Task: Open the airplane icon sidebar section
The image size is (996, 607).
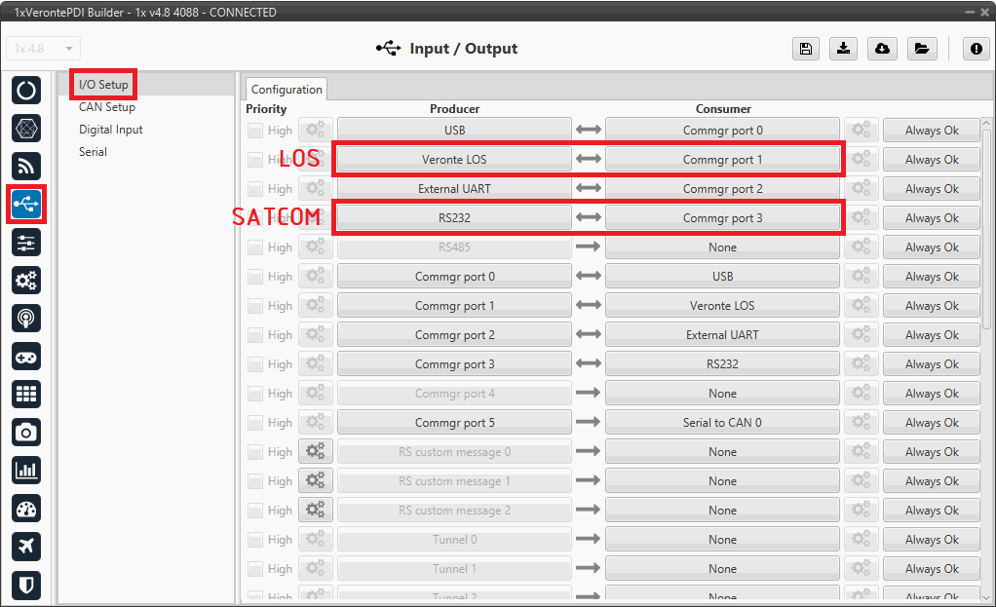Action: (x=26, y=547)
